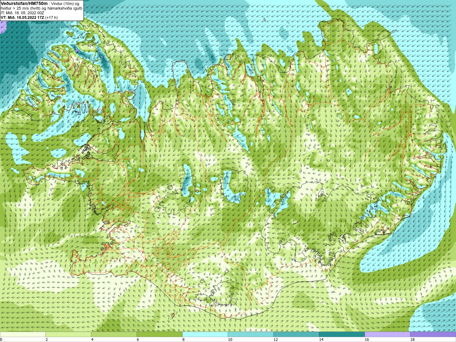The height and width of the screenshot is (342, 456).
Task: Click the '6' scale label
Action: point(138,340)
